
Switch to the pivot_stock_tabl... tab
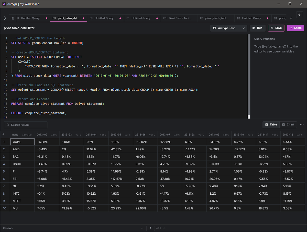pos(216,18)
